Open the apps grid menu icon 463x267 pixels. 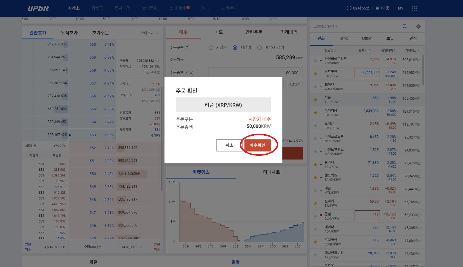(x=414, y=8)
